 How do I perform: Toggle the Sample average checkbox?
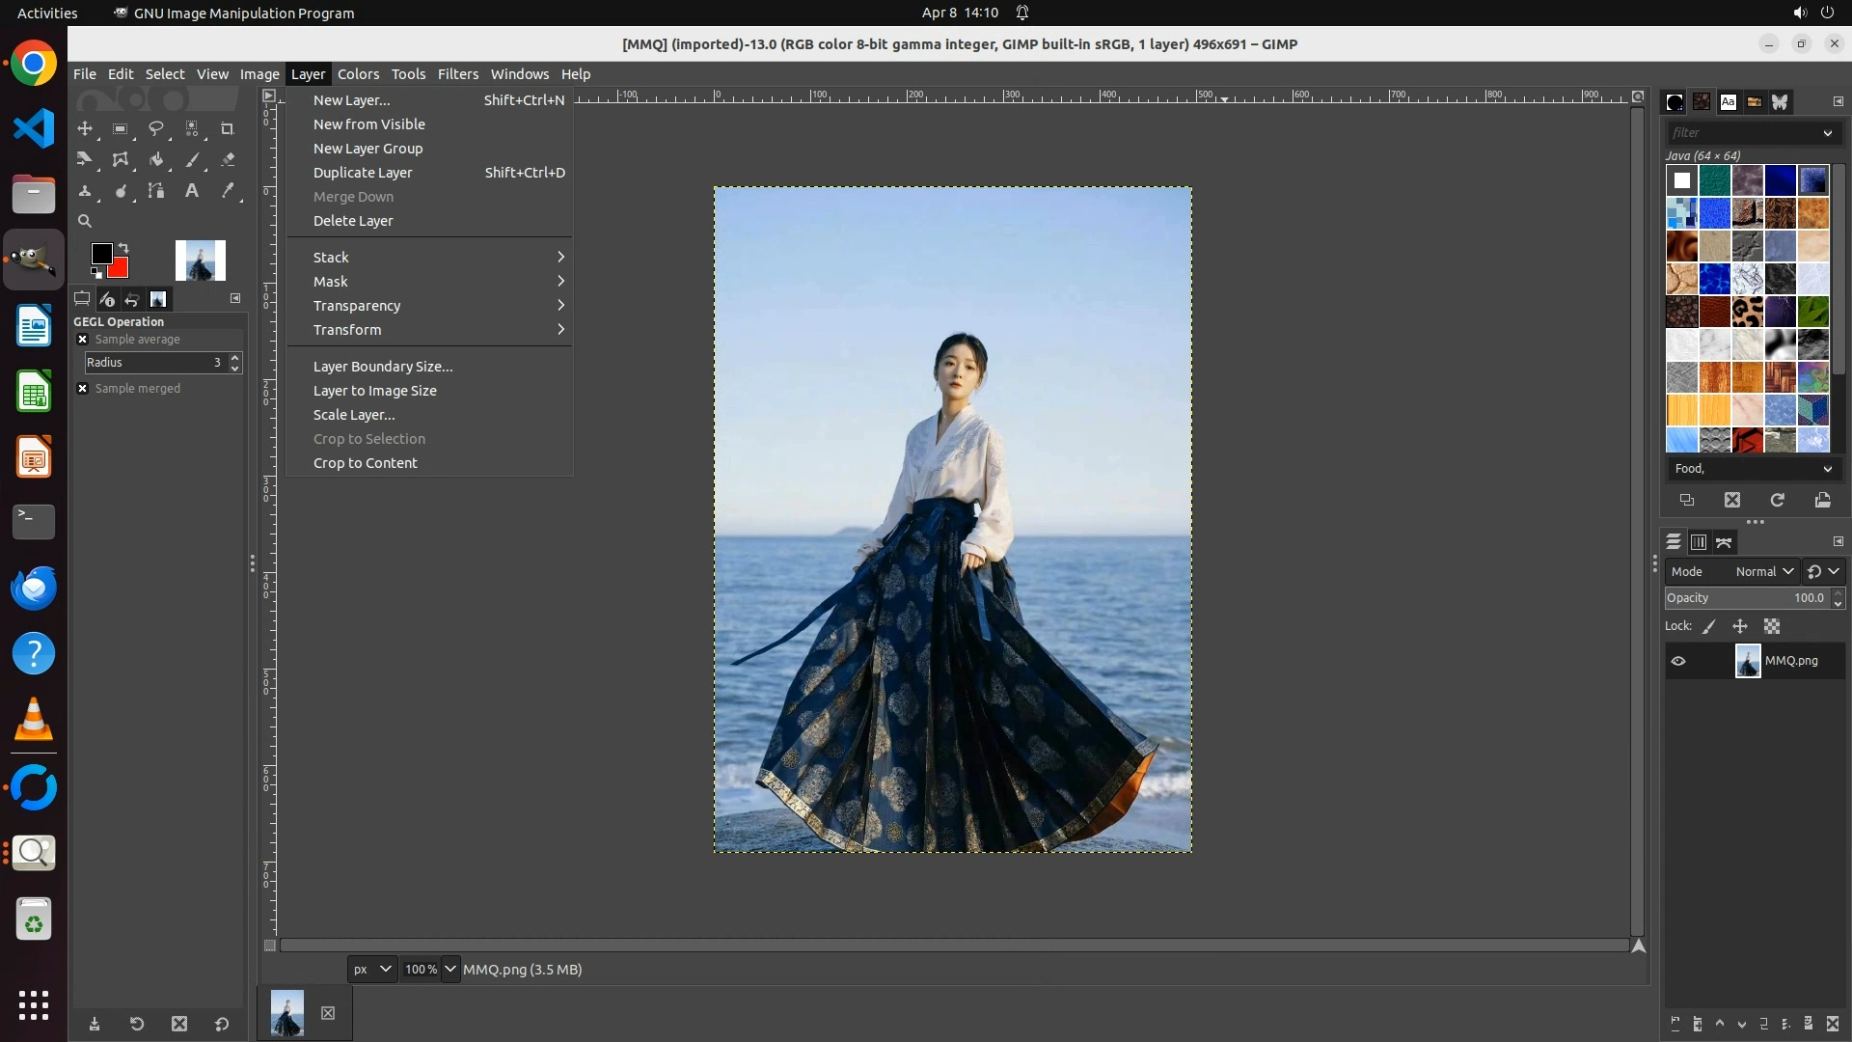click(x=83, y=340)
